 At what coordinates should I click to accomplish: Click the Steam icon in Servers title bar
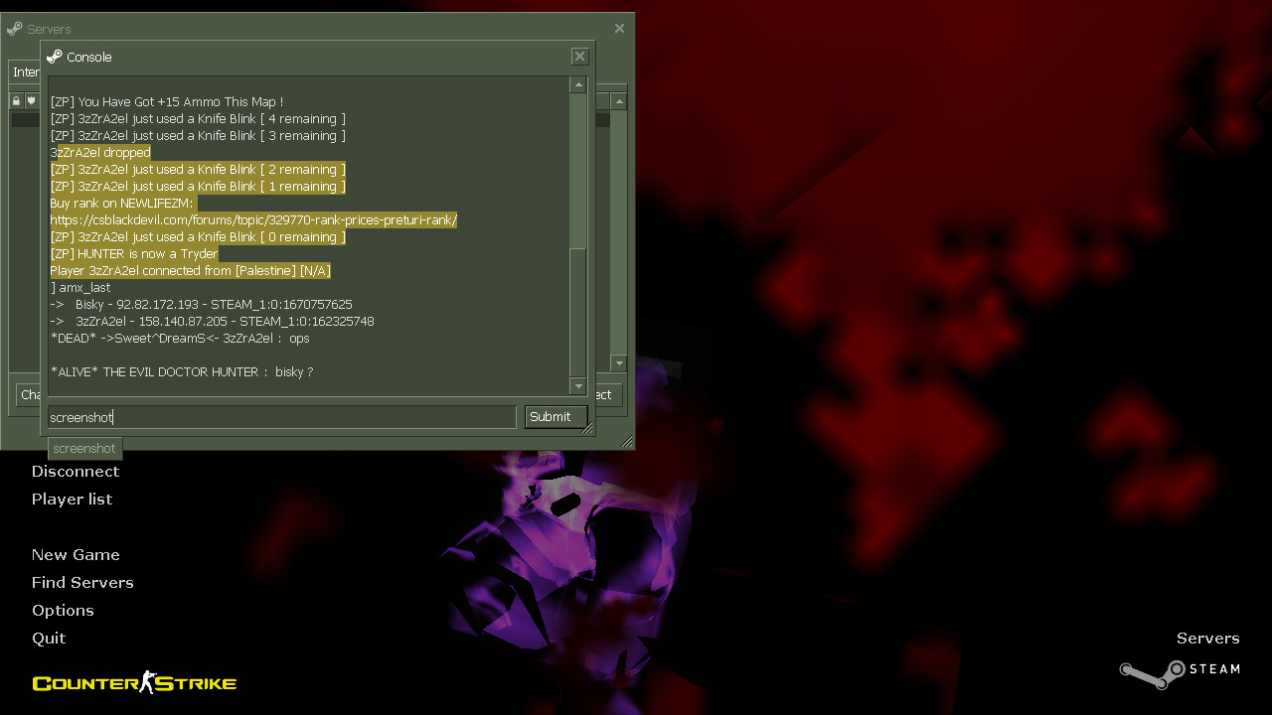pyautogui.click(x=15, y=29)
